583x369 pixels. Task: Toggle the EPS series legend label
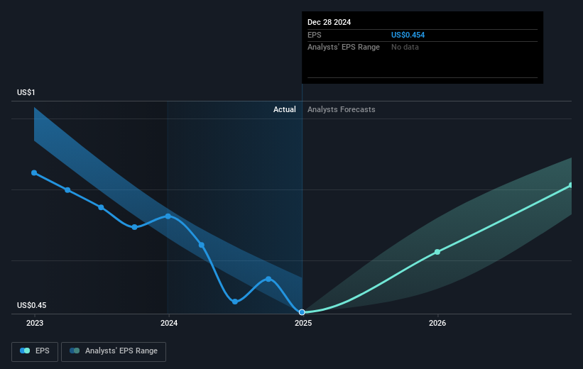click(43, 351)
